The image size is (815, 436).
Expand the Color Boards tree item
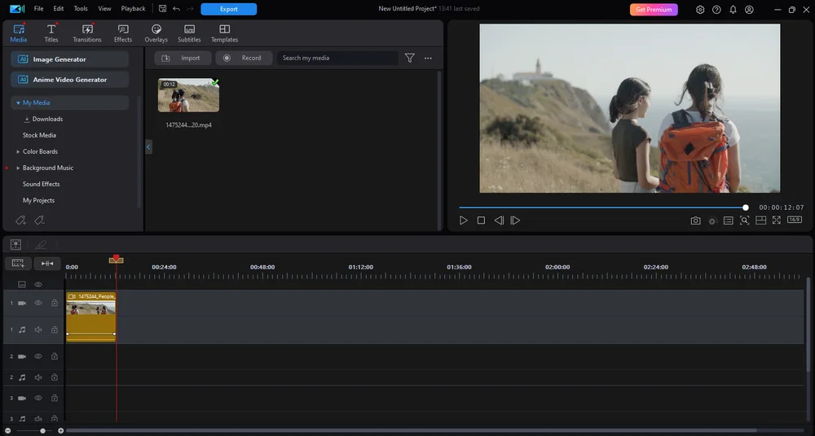[x=18, y=151]
